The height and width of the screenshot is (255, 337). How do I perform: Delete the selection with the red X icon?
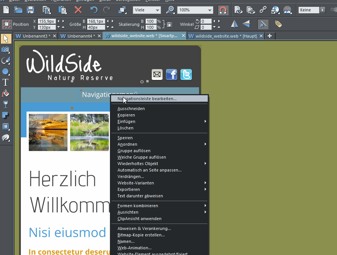click(x=78, y=10)
